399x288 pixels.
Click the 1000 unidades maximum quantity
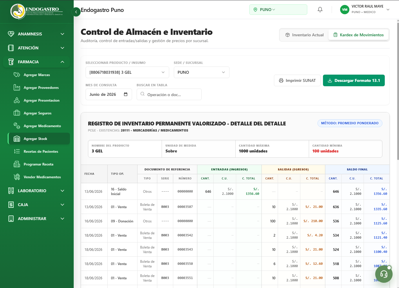coord(253,151)
